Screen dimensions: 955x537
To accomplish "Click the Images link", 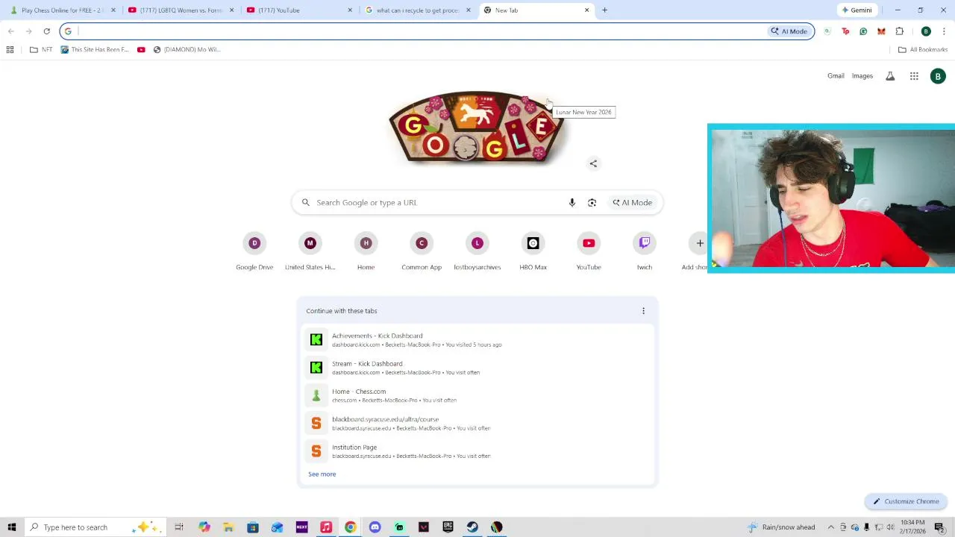I will coord(862,76).
